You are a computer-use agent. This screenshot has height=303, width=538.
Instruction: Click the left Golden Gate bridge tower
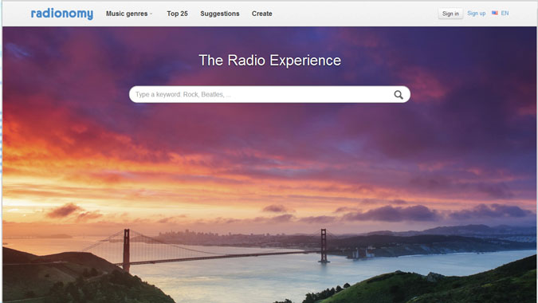[126, 250]
